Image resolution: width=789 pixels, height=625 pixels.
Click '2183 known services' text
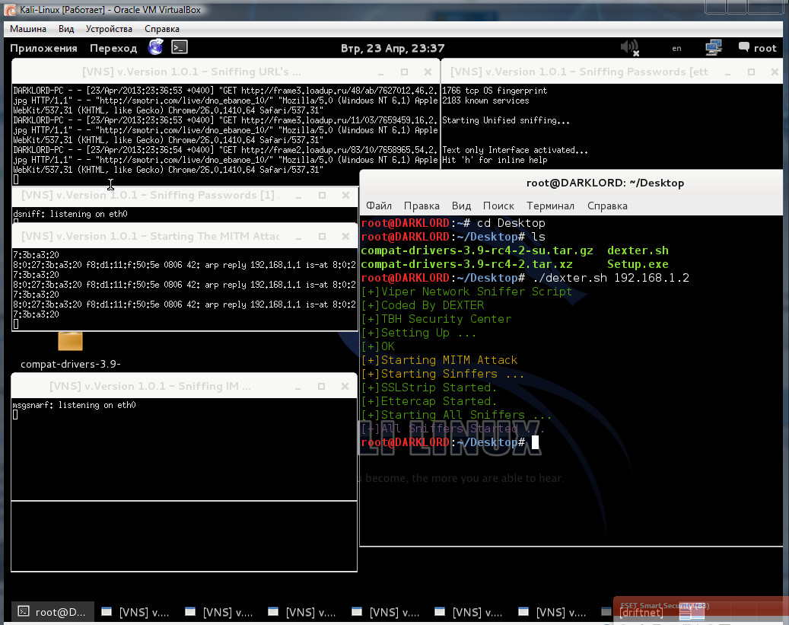pyautogui.click(x=485, y=100)
